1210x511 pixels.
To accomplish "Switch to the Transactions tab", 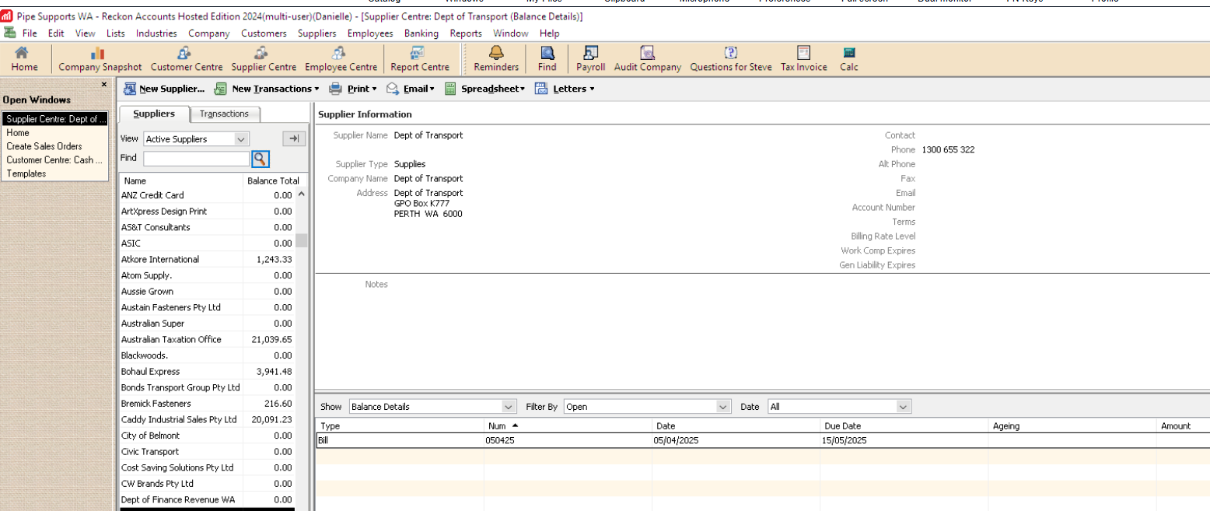I will (224, 114).
